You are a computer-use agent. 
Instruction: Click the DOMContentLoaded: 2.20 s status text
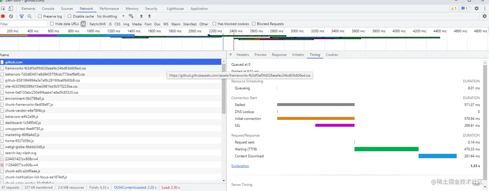click(x=135, y=187)
